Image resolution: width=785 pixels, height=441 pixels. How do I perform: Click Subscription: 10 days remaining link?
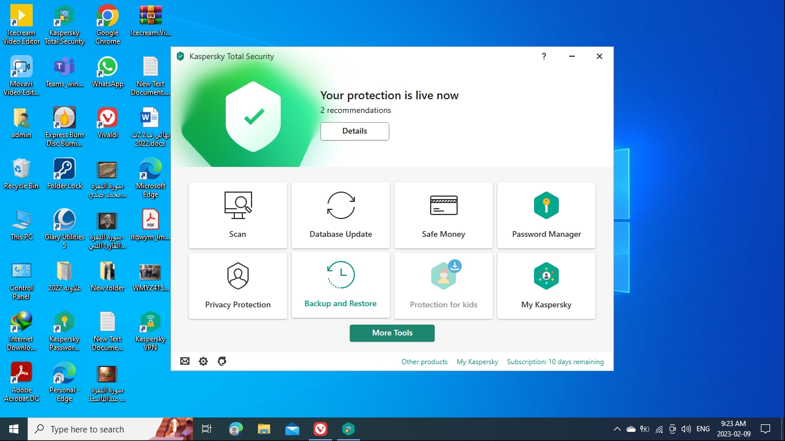coord(555,362)
